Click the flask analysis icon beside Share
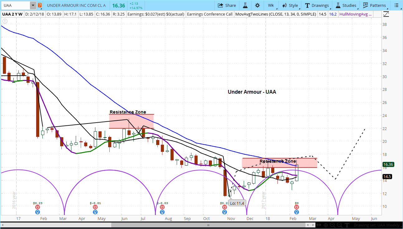403x229 pixels. tap(245, 5)
